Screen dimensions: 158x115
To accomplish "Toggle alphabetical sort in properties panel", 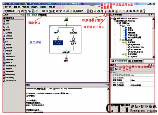I will pyautogui.click(x=116, y=69).
